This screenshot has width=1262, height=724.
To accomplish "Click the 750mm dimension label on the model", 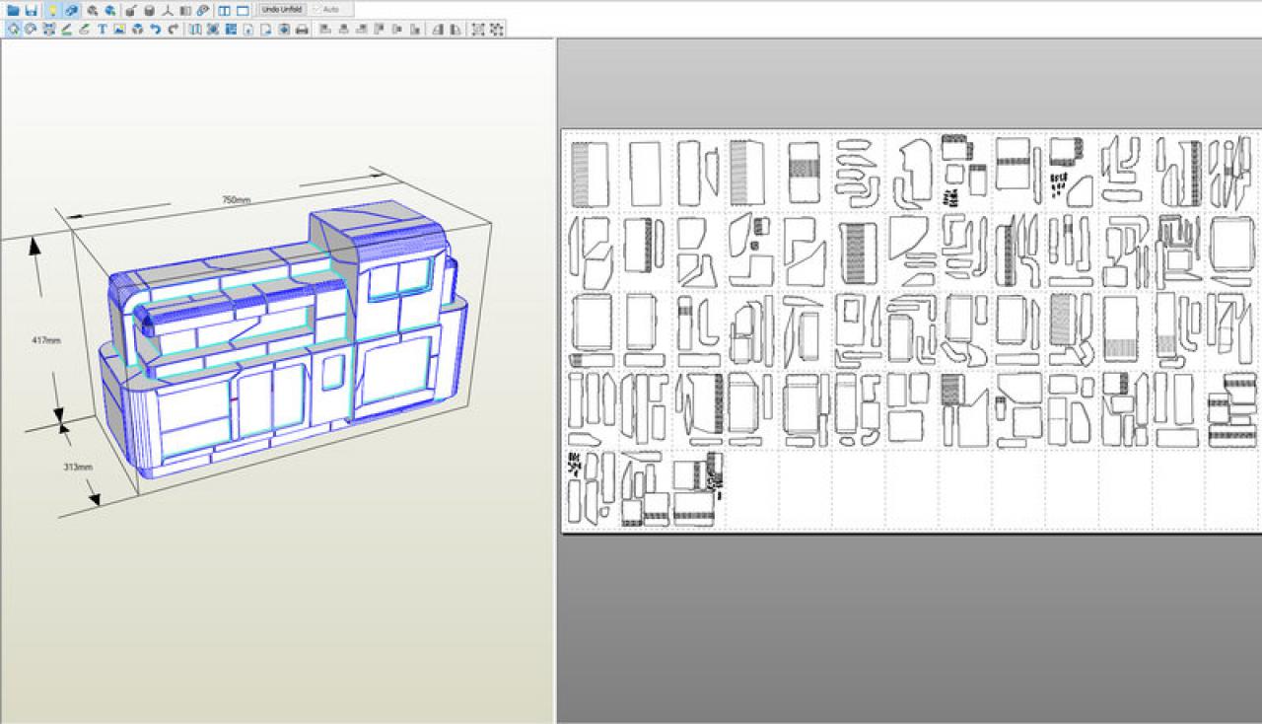I will 236,200.
